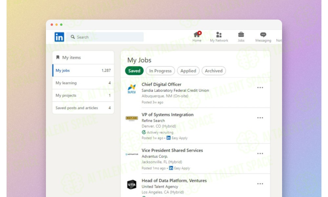Open more options for Chief Digital Officer

[x=260, y=88]
